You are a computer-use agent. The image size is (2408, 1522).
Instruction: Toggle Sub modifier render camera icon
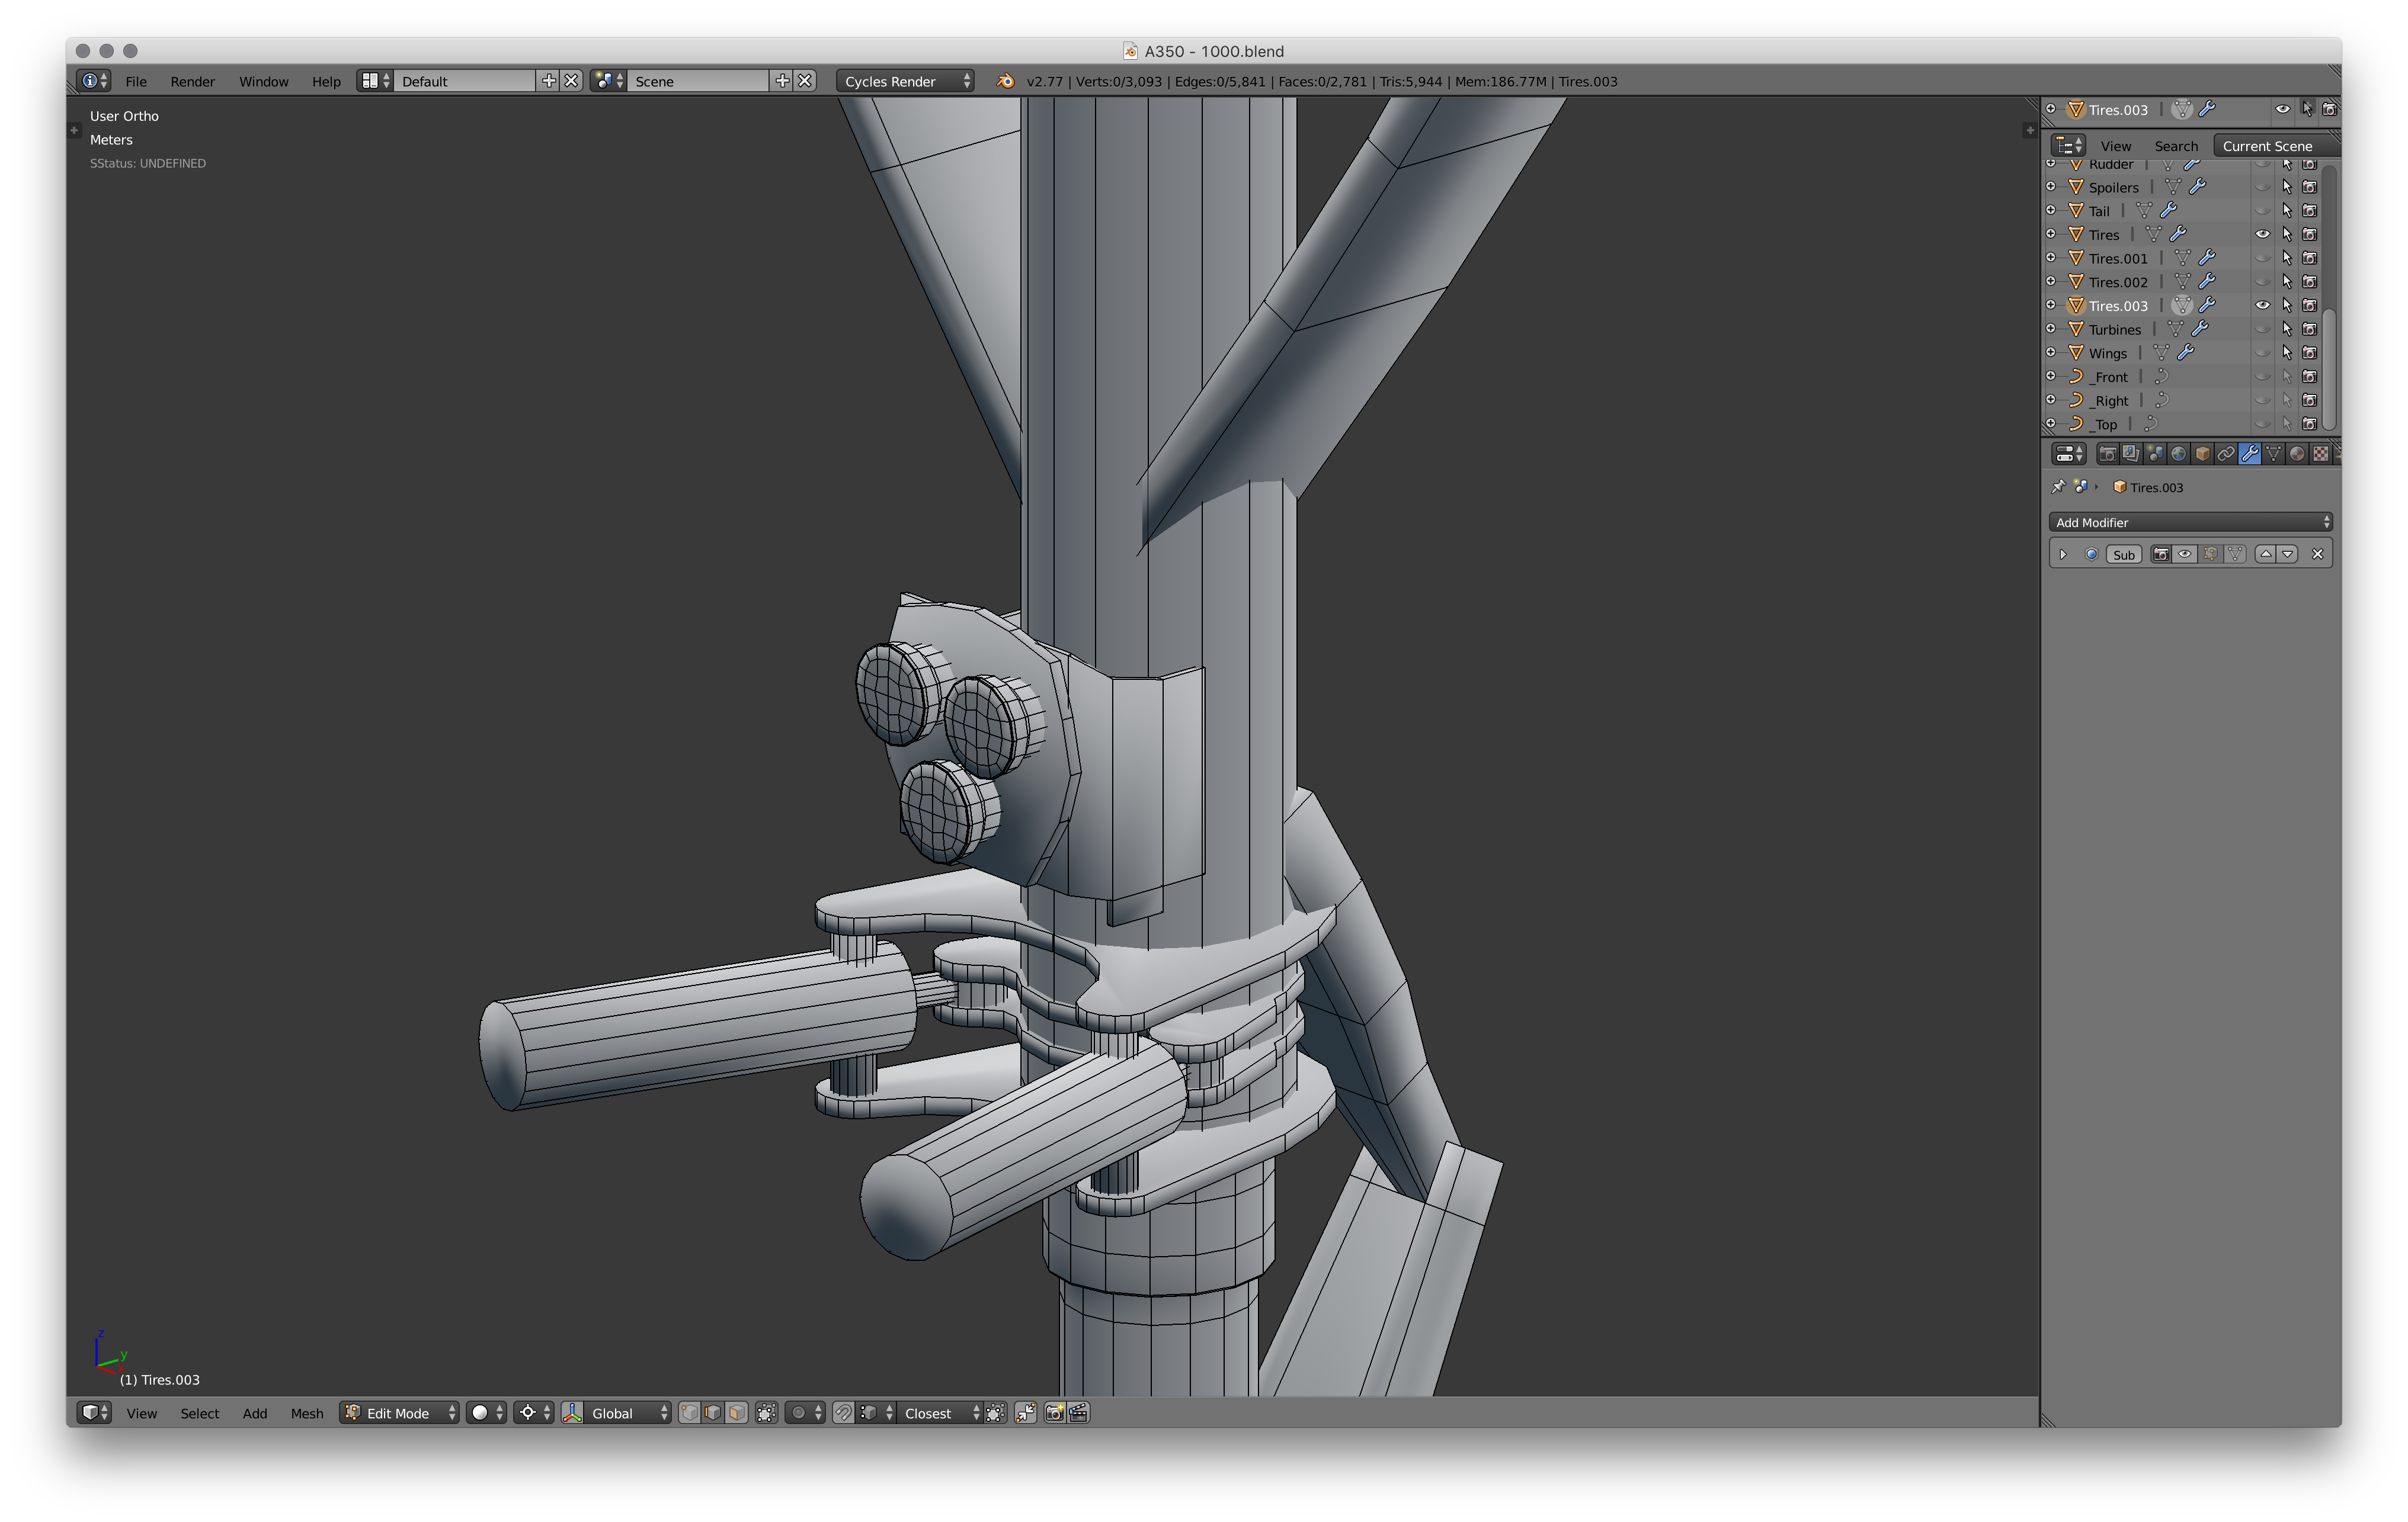2161,554
